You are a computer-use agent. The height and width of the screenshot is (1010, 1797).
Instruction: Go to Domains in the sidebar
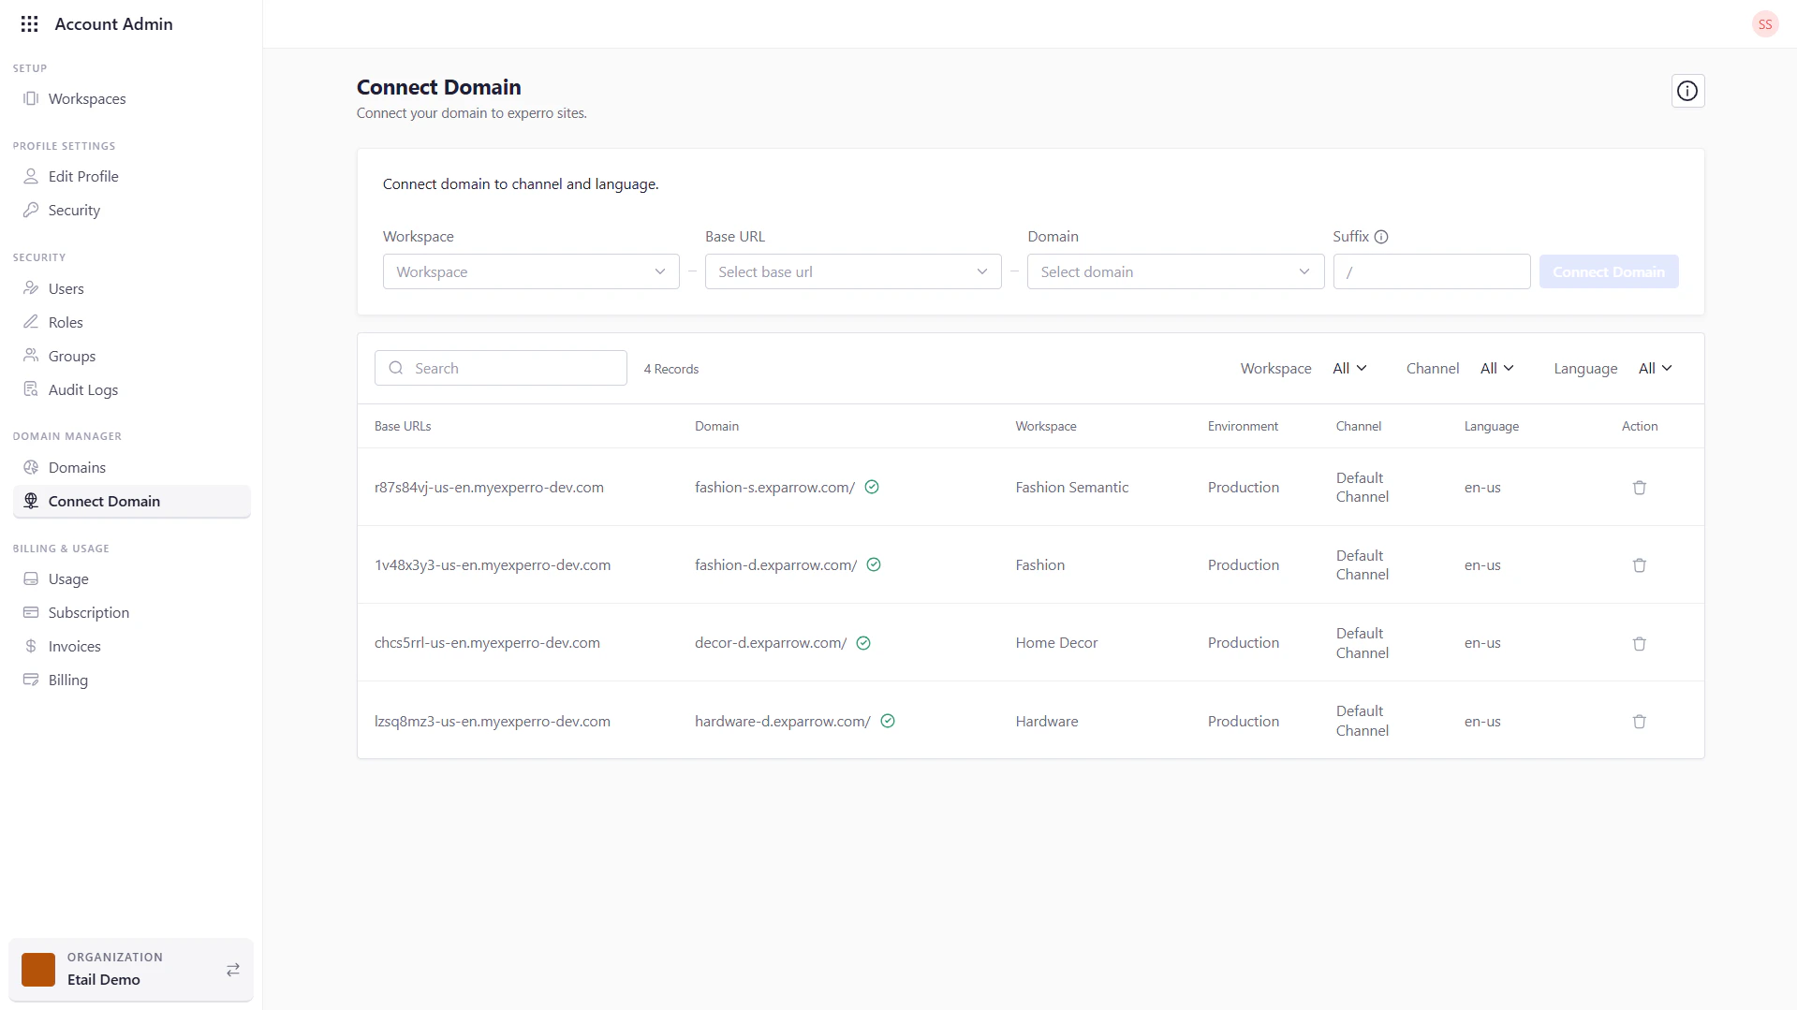[x=77, y=467]
